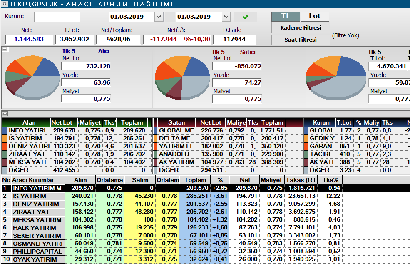410x264 pixels.
Task: Sort by the Tks% column header
Action: click(x=330, y=180)
